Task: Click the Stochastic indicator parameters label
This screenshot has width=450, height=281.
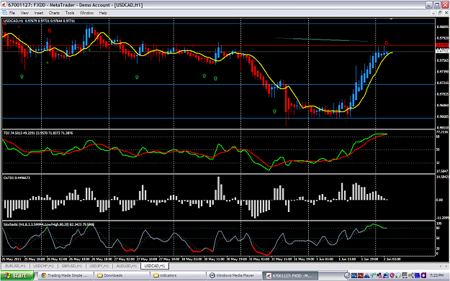Action: click(x=48, y=224)
